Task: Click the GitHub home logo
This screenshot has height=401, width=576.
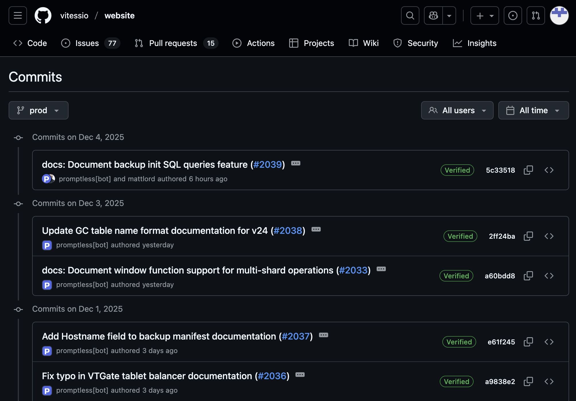Action: click(43, 16)
